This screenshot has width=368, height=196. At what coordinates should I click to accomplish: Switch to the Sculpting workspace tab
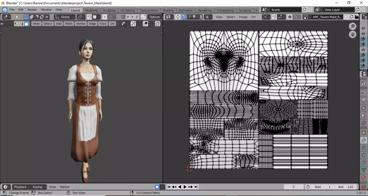click(x=109, y=10)
